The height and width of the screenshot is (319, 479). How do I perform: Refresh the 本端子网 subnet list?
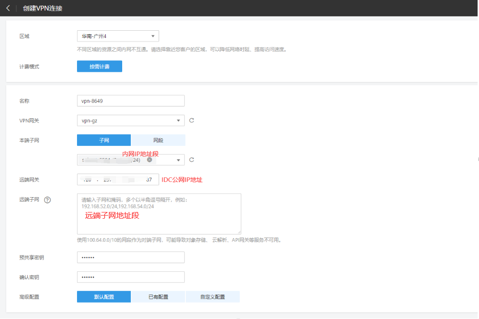(x=191, y=160)
